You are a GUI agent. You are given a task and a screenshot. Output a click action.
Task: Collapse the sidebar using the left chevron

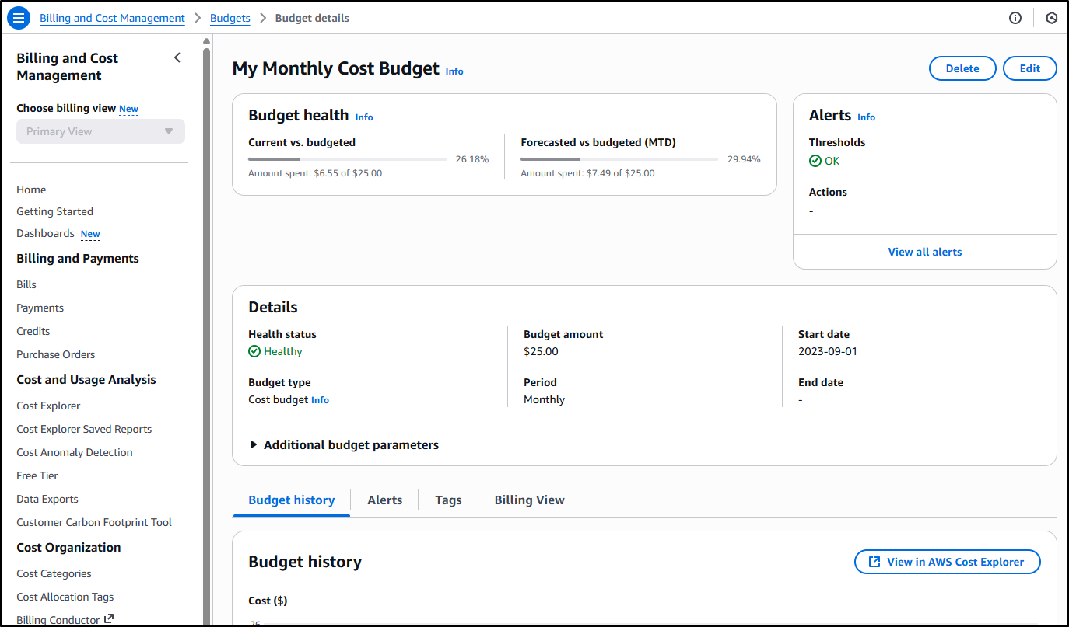tap(177, 58)
